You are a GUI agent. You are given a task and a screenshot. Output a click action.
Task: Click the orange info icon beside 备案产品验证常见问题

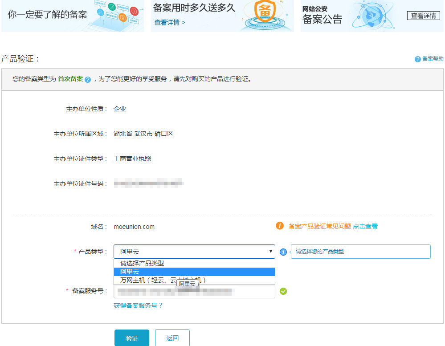pos(280,226)
